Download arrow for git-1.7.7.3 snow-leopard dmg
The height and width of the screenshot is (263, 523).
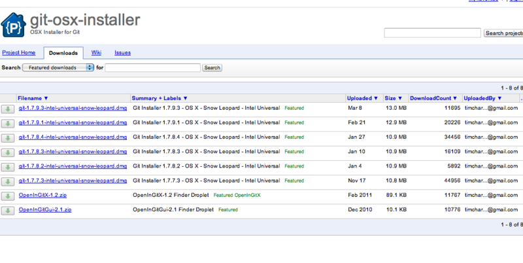click(8, 182)
